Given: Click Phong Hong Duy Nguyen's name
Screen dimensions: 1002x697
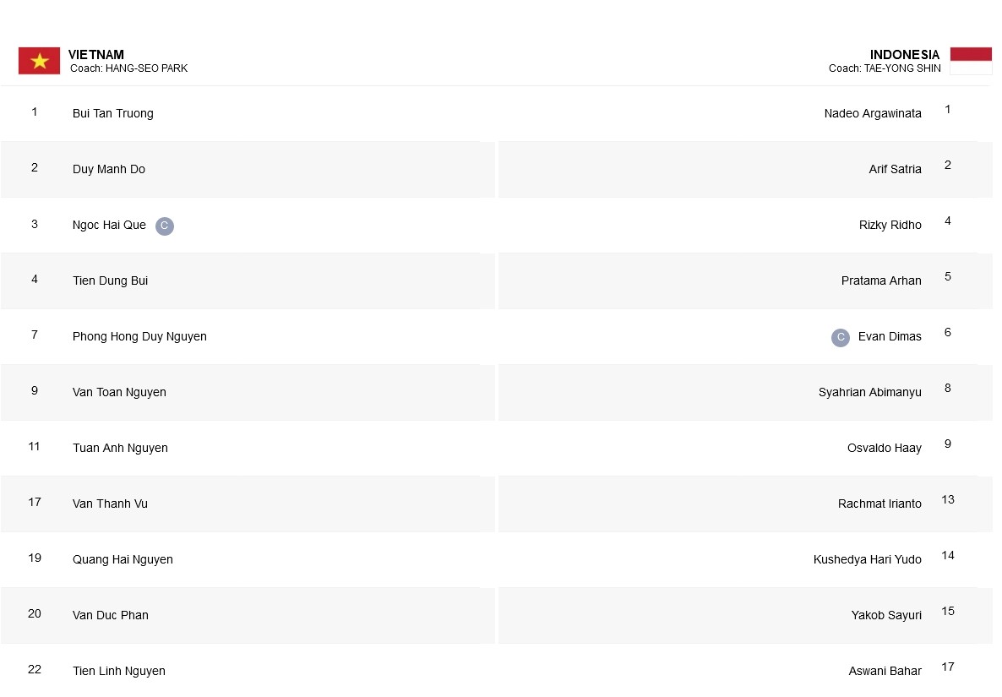Looking at the screenshot, I should (139, 337).
